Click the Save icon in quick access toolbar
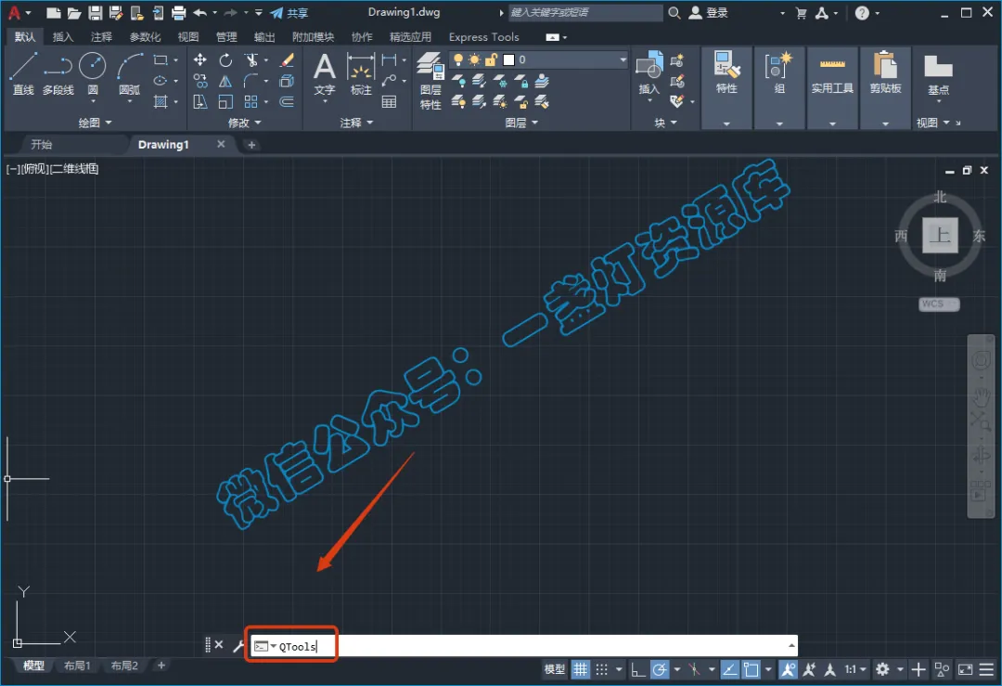This screenshot has height=686, width=1002. (96, 13)
